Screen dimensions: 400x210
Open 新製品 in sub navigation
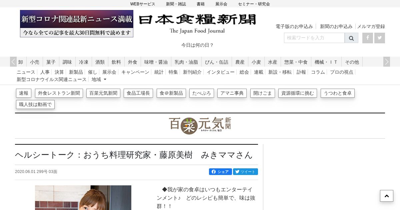(x=76, y=72)
